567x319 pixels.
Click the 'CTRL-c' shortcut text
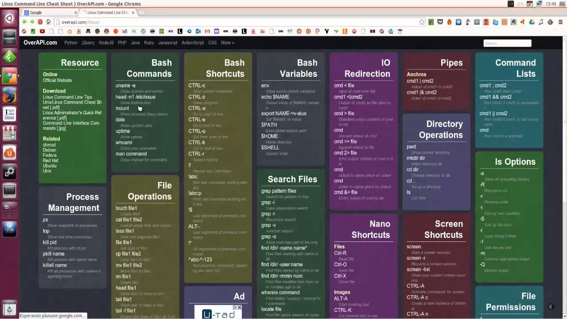click(x=197, y=86)
